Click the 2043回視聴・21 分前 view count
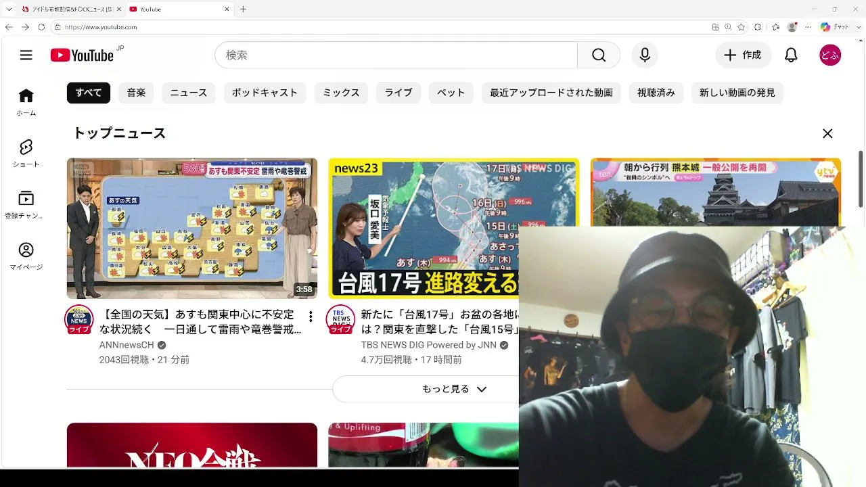 coord(144,360)
